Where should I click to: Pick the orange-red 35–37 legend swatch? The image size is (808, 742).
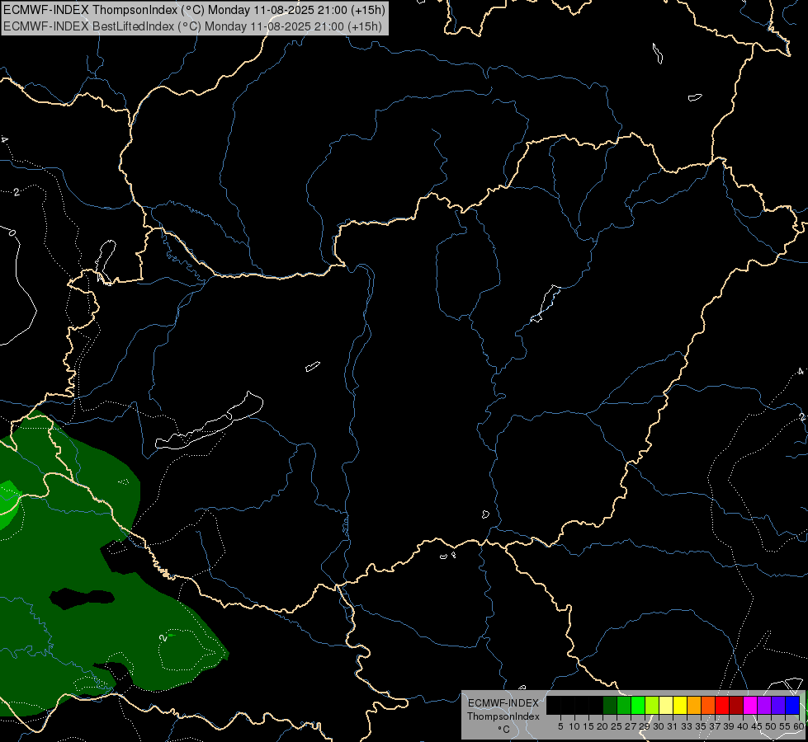[708, 705]
